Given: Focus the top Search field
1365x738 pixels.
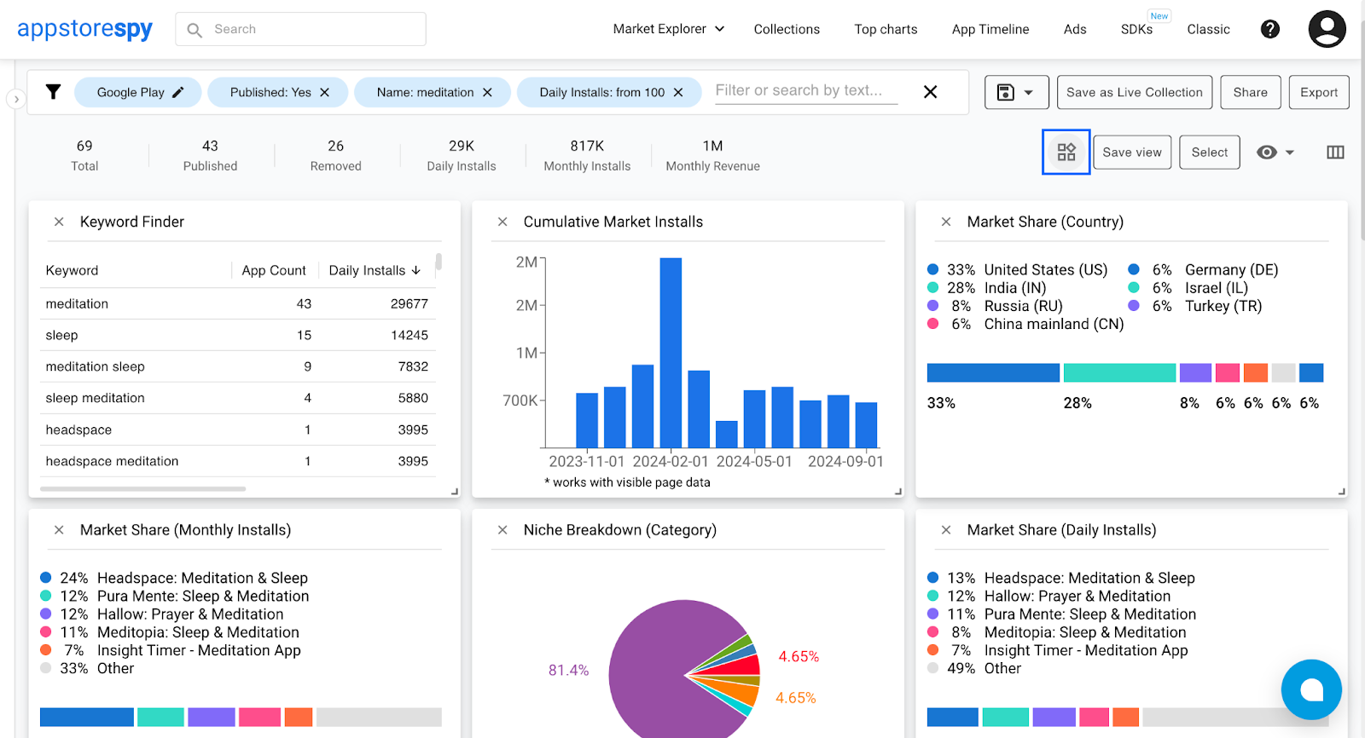Looking at the screenshot, I should point(300,29).
